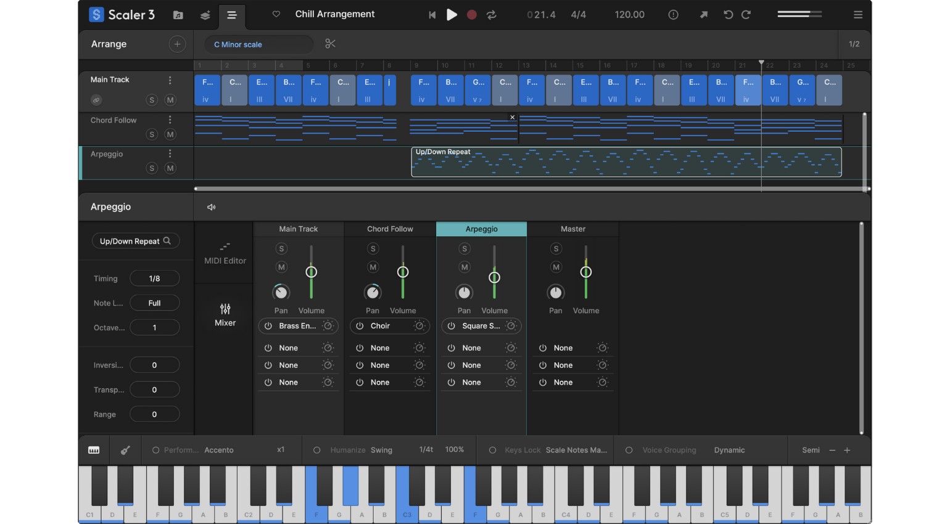Toggle the loop playback icon

tap(491, 15)
